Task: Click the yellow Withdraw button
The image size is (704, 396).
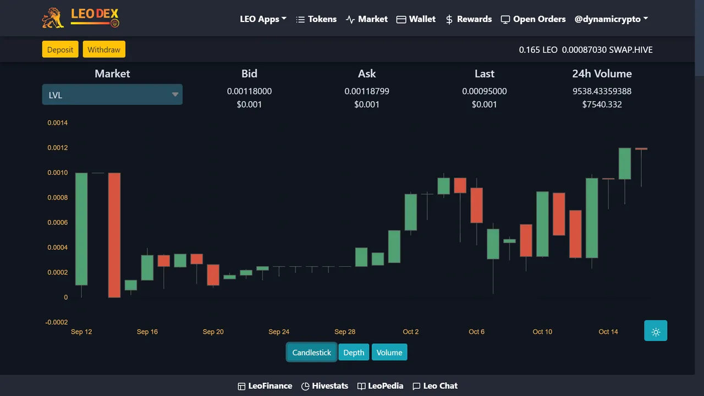Action: (104, 50)
